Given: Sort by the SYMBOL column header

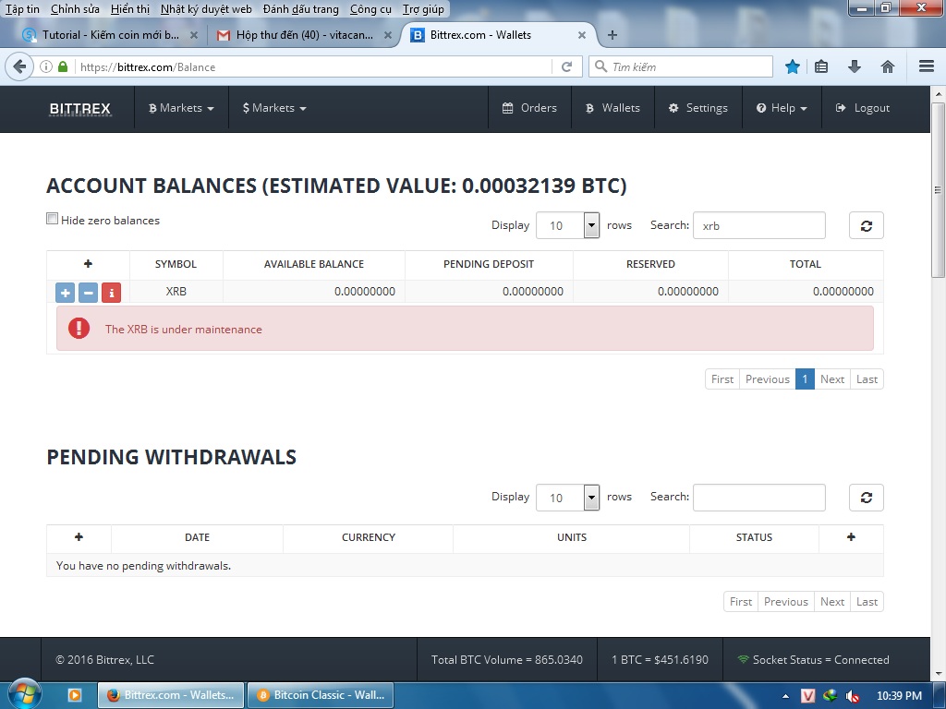Looking at the screenshot, I should (x=176, y=264).
